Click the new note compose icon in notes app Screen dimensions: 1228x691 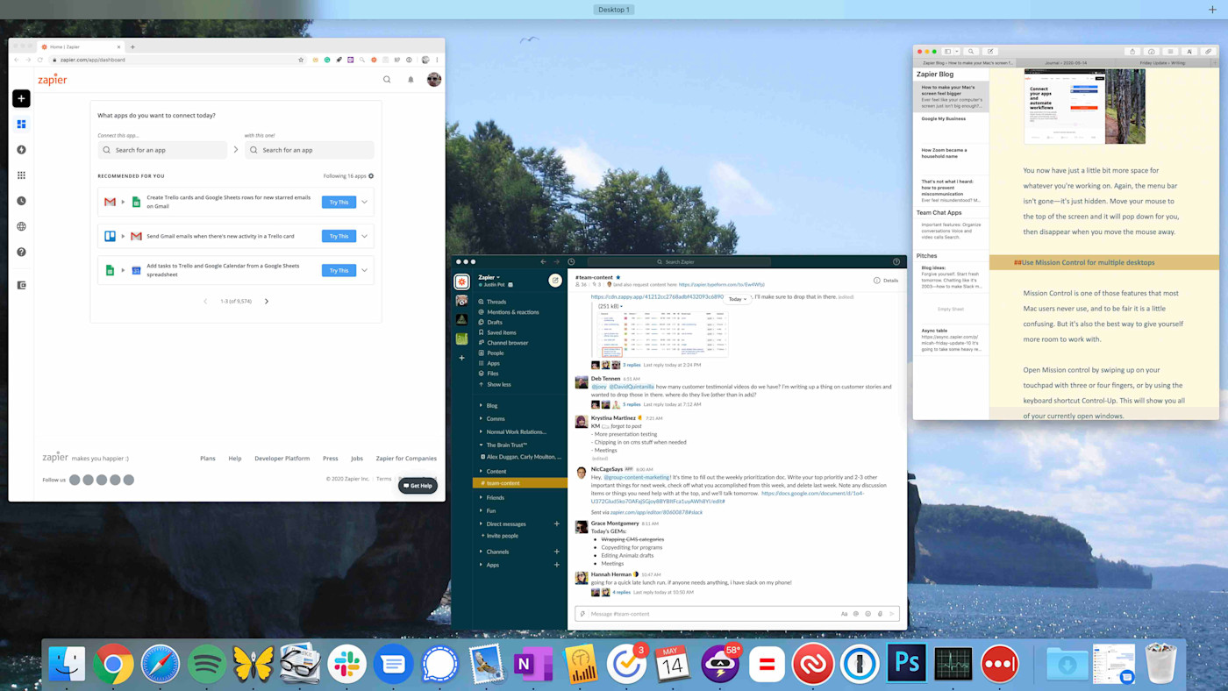point(990,52)
